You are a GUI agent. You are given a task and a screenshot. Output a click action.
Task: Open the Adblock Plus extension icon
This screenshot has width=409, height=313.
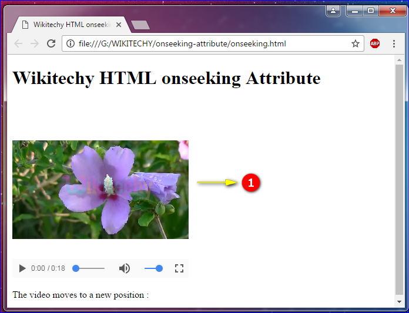tap(375, 43)
